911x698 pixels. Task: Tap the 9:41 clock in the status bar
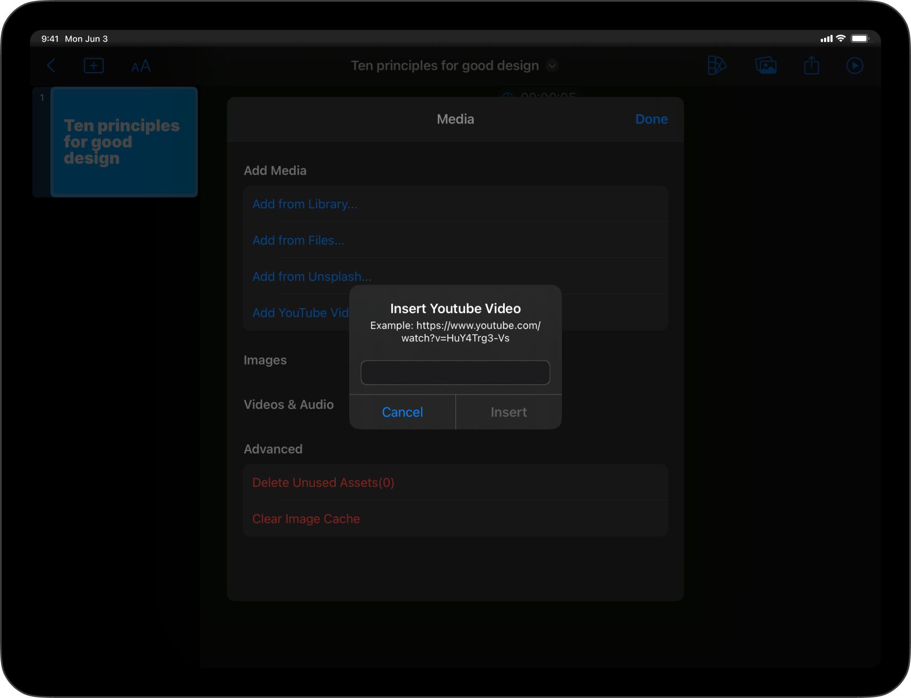[x=50, y=39]
